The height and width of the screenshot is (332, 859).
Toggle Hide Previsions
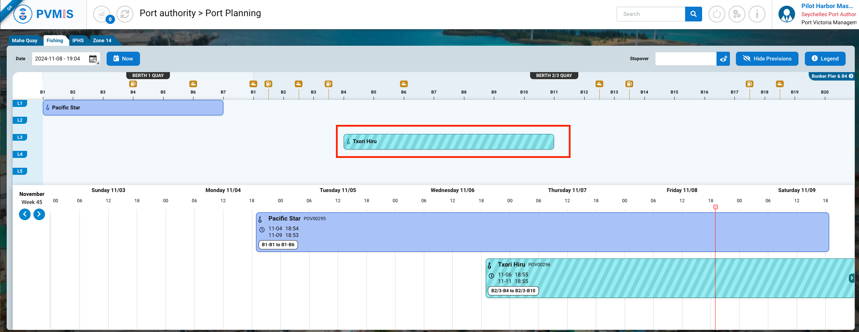(x=767, y=59)
